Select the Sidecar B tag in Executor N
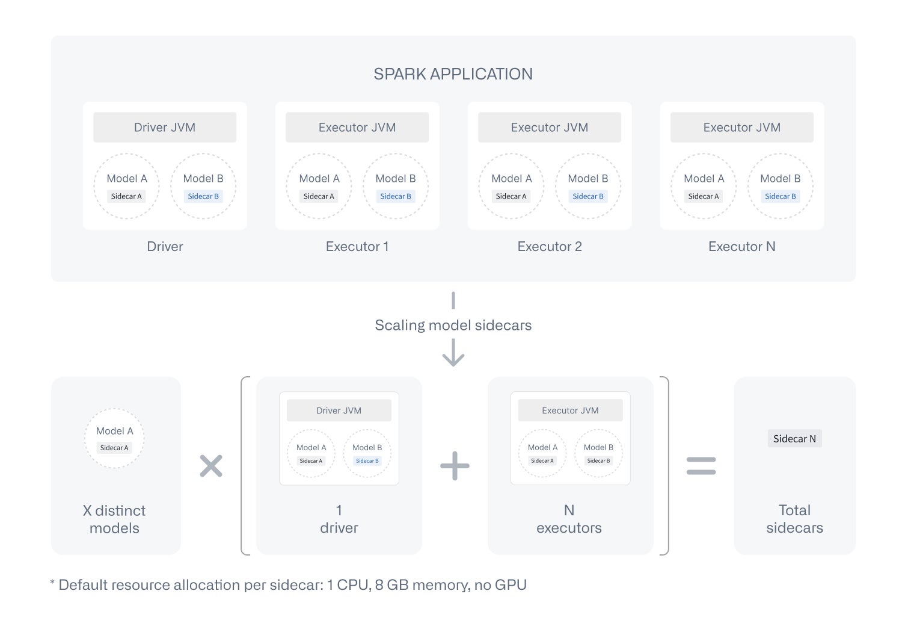 781,196
